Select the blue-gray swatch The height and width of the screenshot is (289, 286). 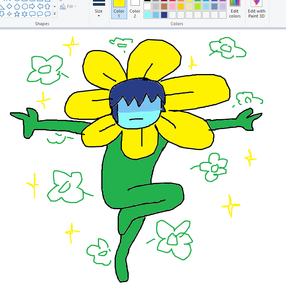(214, 6)
